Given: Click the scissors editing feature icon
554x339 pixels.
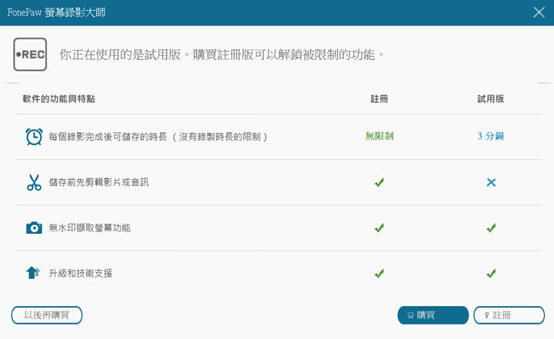Looking at the screenshot, I should [34, 182].
